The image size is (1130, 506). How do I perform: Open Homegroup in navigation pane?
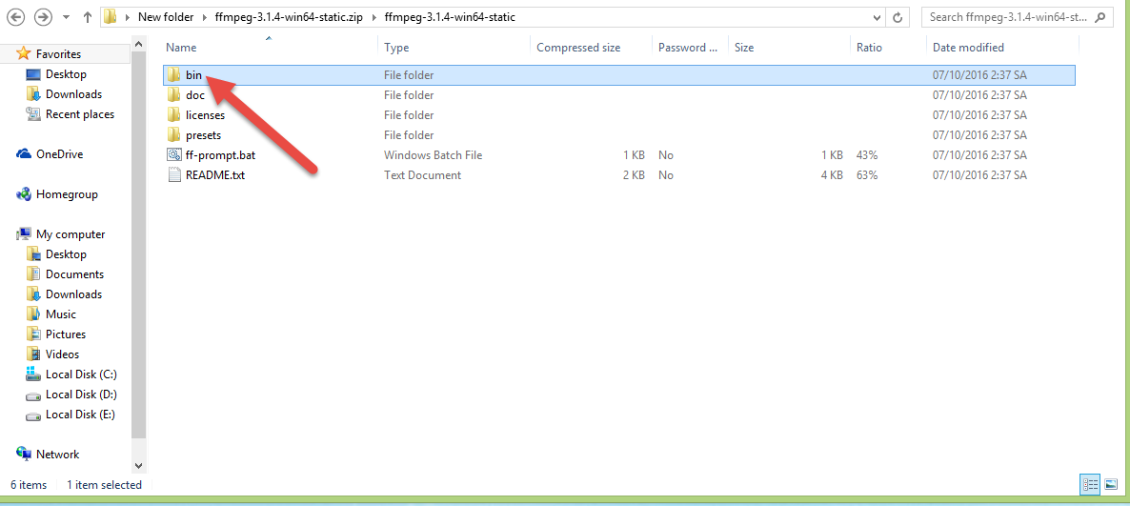(x=67, y=194)
